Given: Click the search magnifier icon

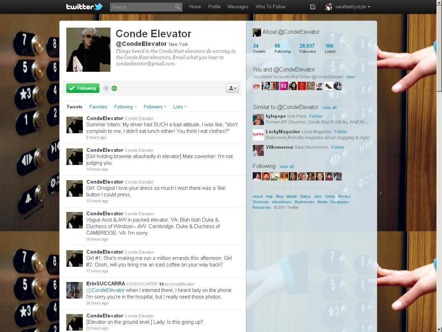Looking at the screenshot, I should coord(177,7).
